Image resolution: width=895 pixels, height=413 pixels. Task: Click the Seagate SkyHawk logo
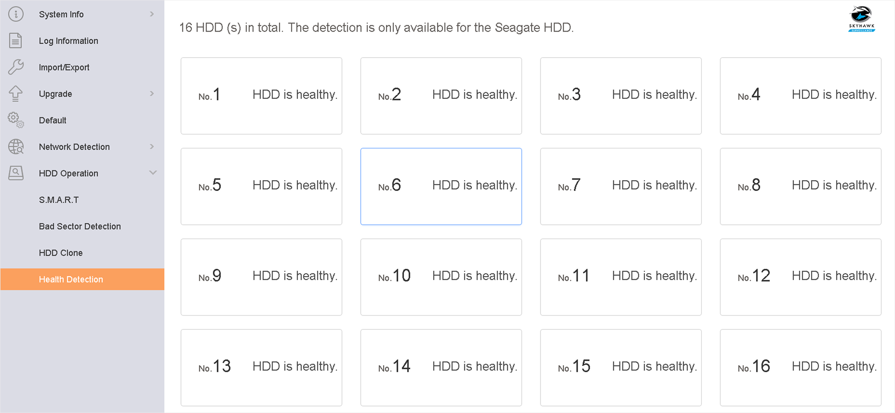tap(861, 19)
